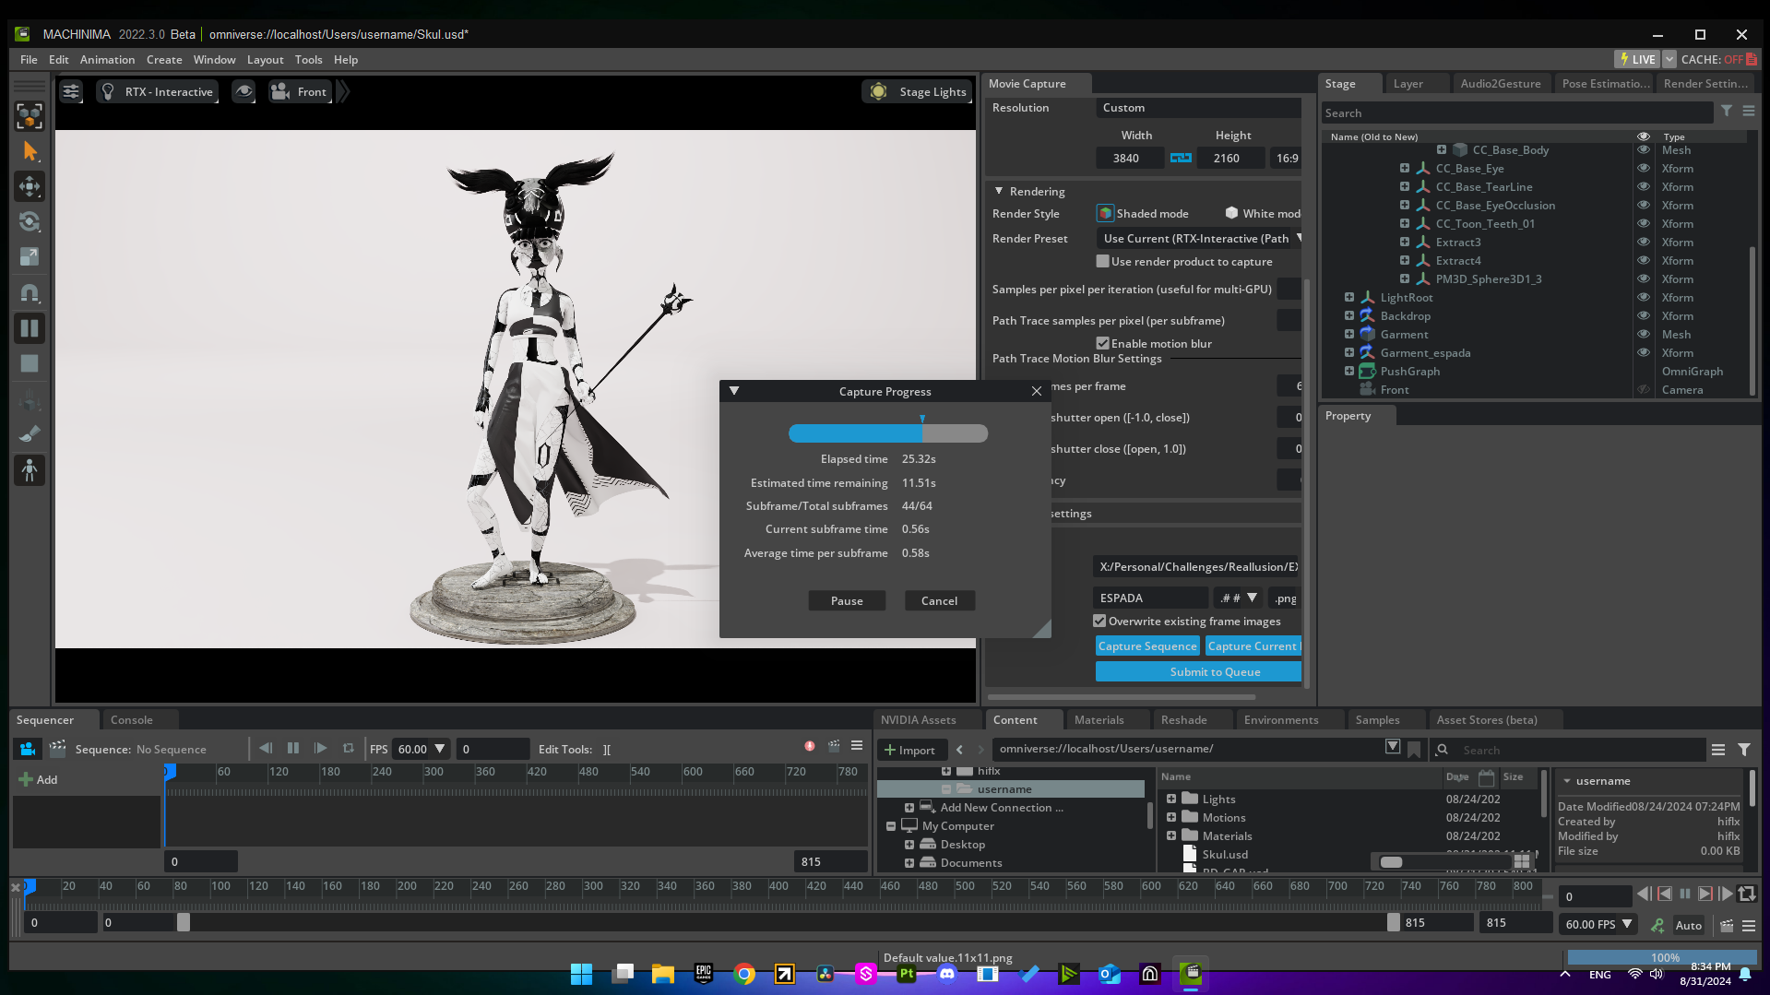Click the Discord taskbar icon
The height and width of the screenshot is (995, 1770).
pos(947,974)
